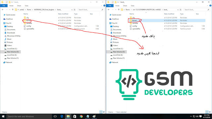Select ramdisk folder in left window

pos(28,23)
